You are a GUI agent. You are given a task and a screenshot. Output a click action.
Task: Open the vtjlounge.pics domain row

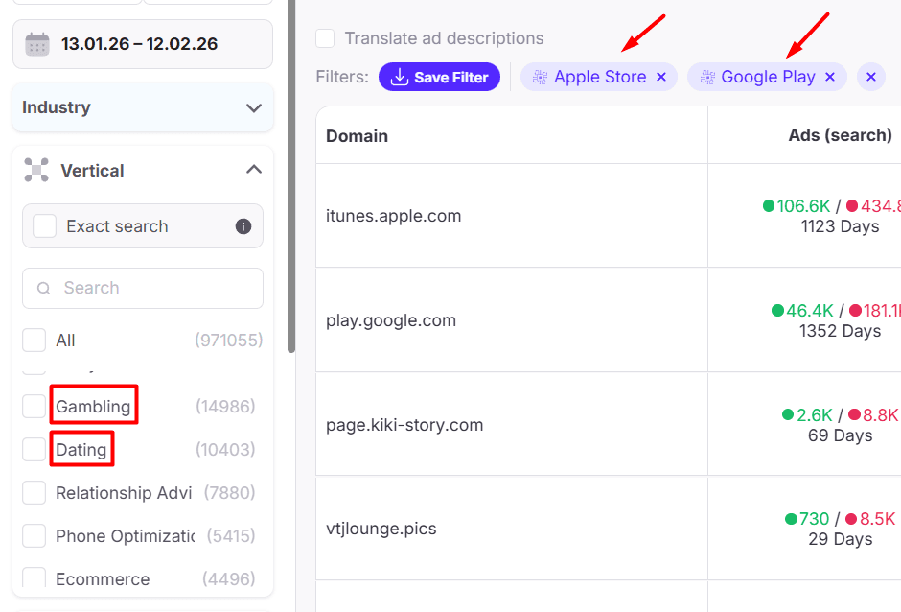pos(381,529)
